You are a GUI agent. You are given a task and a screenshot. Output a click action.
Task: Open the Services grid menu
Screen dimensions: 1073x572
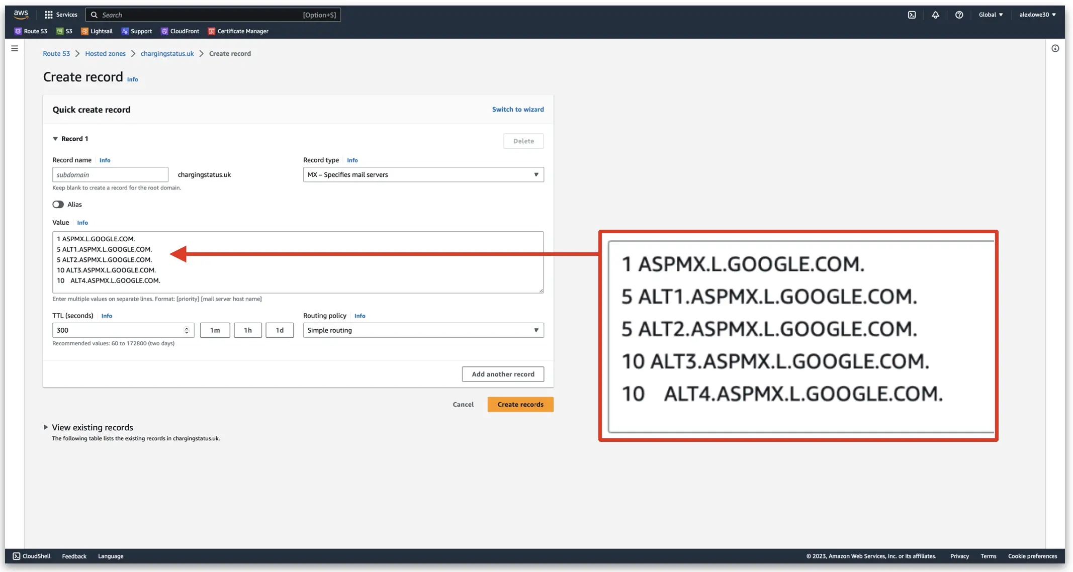tap(61, 15)
